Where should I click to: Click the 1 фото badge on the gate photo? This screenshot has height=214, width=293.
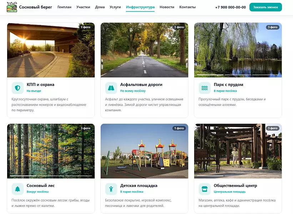86,27
